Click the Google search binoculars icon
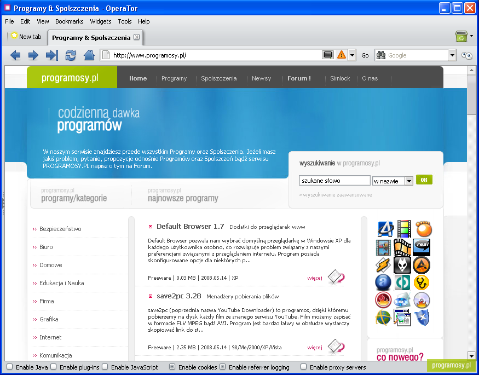Viewport: 479px width, 375px height. [381, 55]
